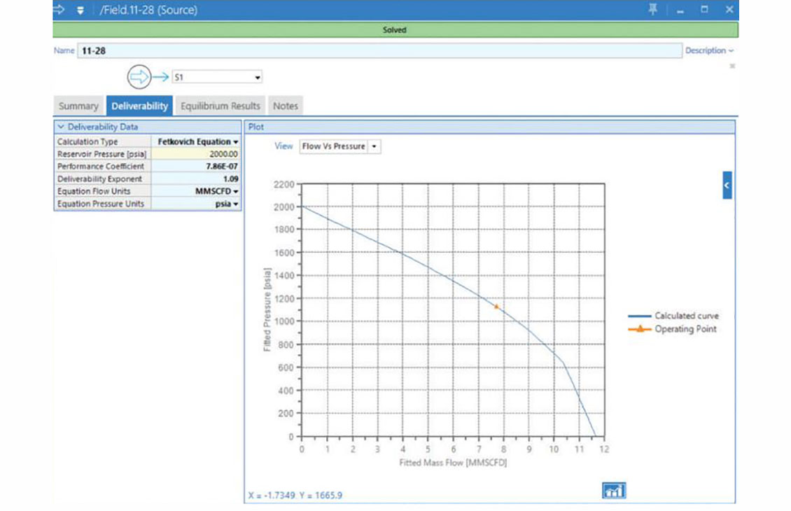Open the Equation Flow Units dropdown

pos(236,191)
